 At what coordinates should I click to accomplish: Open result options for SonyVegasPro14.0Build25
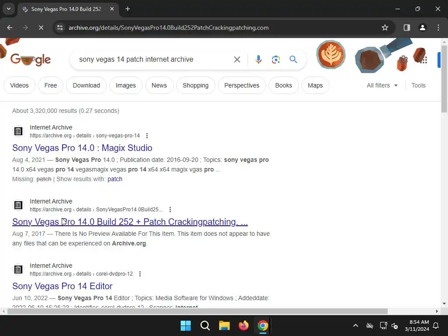pos(170,210)
